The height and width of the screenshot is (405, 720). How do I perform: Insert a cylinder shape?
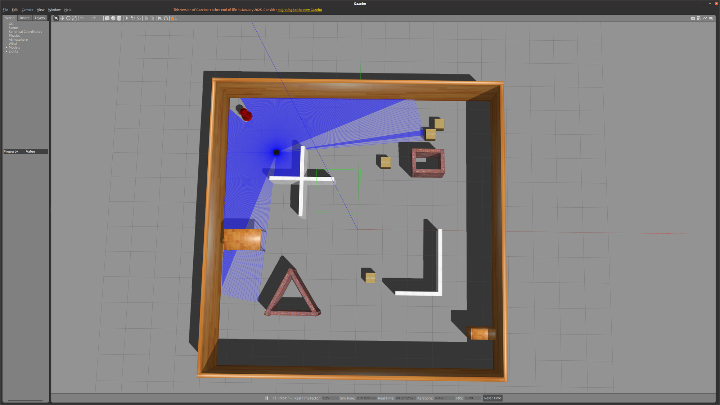click(119, 18)
